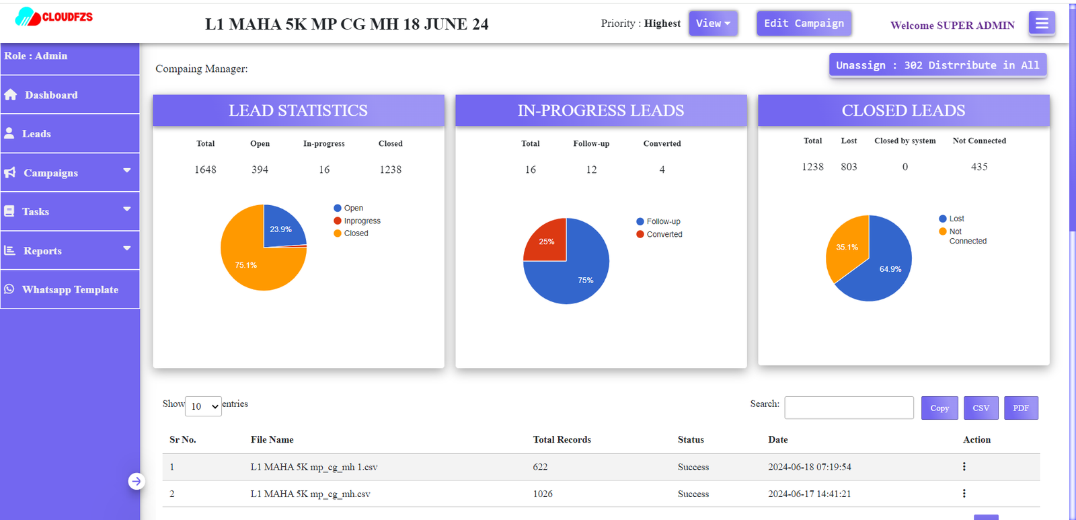
Task: Toggle Inprogress legend item
Action: [357, 221]
